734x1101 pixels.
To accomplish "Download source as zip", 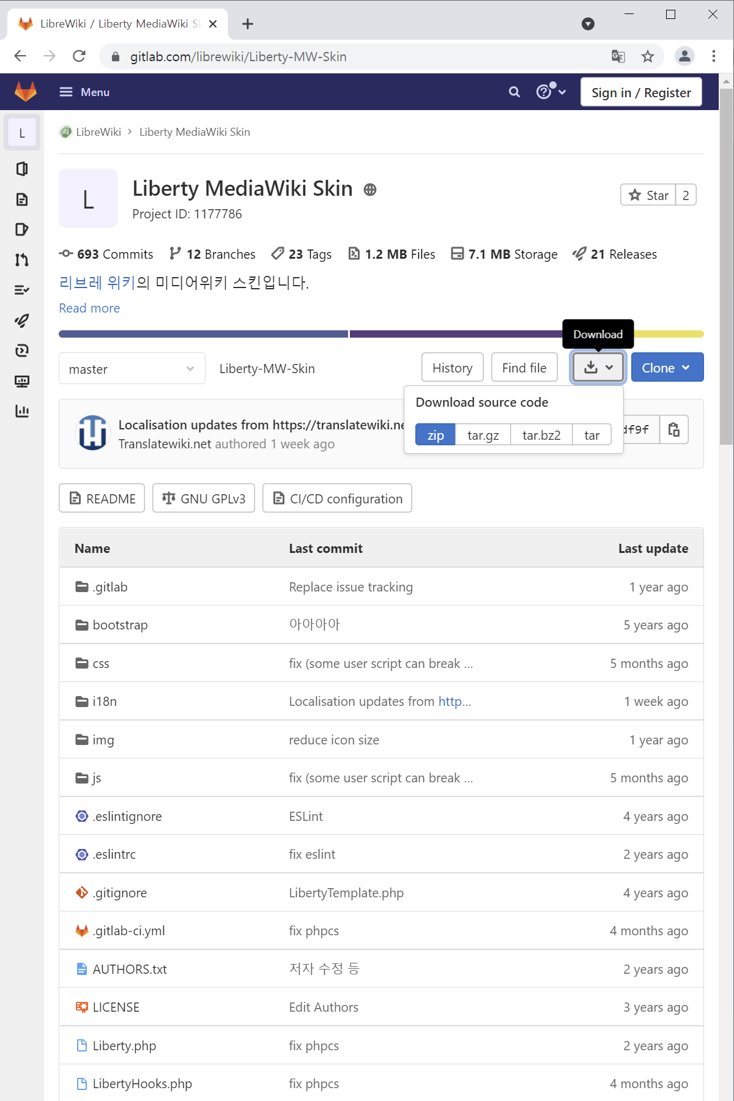I will [436, 435].
